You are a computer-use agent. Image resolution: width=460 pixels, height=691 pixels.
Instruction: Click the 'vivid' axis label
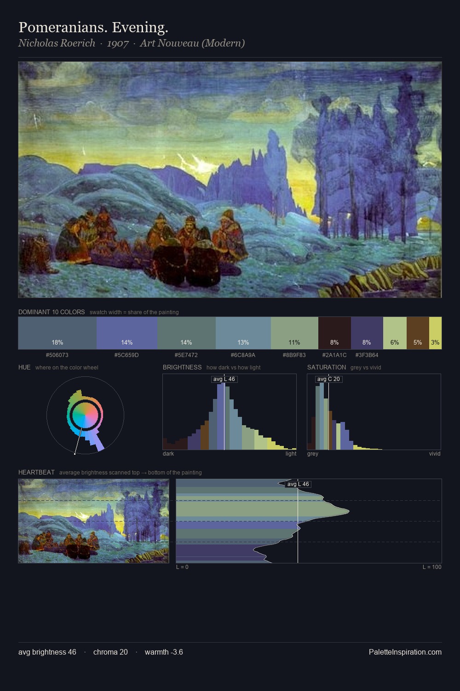[x=435, y=454]
